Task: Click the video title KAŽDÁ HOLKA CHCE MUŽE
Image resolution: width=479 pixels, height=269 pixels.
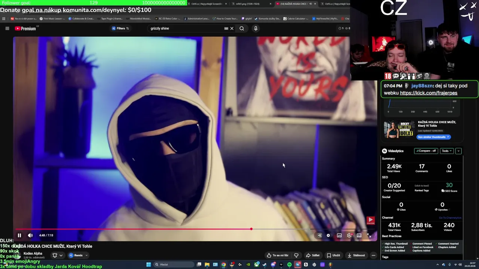Action: click(52, 246)
